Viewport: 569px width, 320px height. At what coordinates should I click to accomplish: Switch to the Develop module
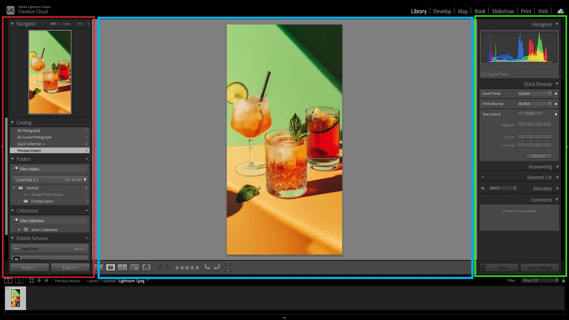point(442,11)
